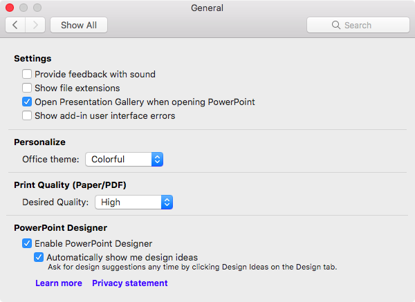Open the Privacy statement link
415x302 pixels.
(x=130, y=283)
